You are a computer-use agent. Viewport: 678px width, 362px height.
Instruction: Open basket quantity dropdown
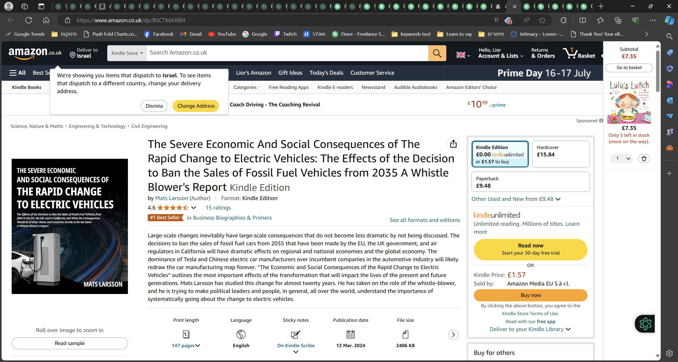(621, 159)
